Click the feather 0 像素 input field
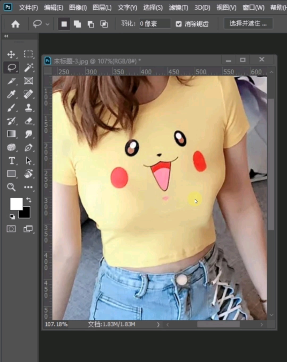 [155, 23]
